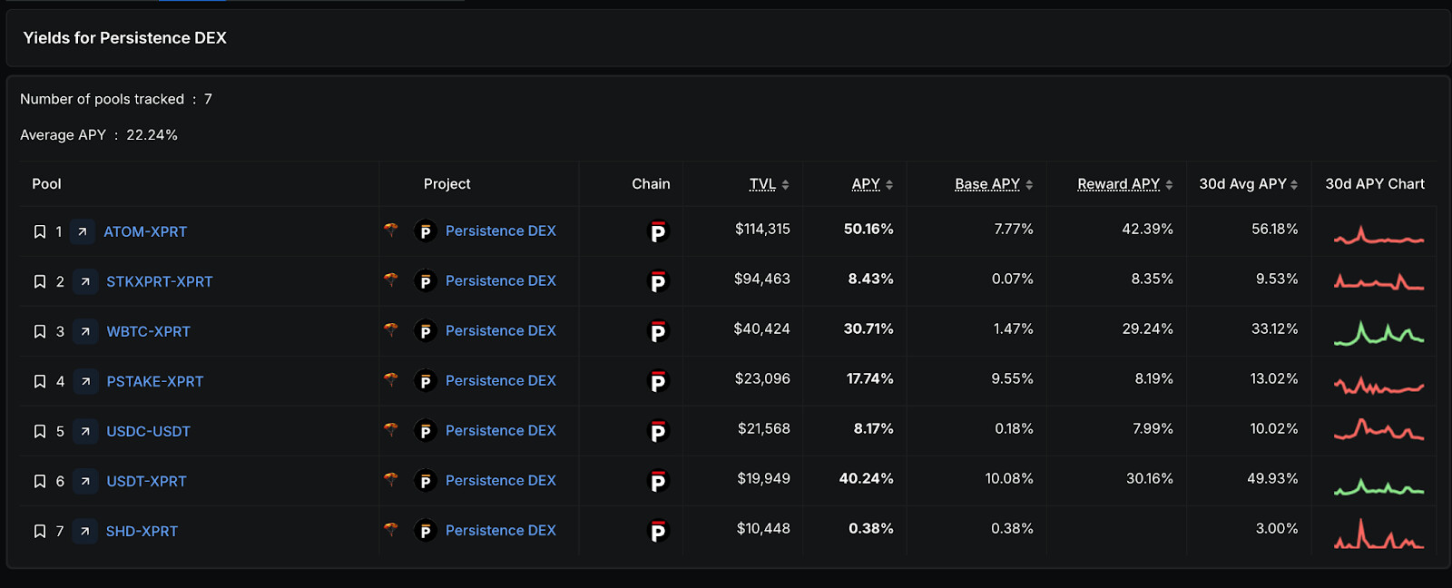Click Persistence chain icon in USDC-USDT row
The image size is (1452, 588).
click(x=658, y=432)
